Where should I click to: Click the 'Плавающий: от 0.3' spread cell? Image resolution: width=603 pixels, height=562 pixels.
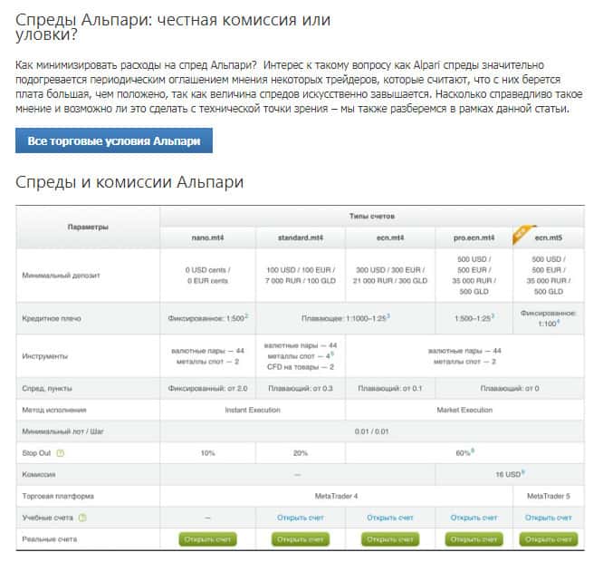coord(301,388)
